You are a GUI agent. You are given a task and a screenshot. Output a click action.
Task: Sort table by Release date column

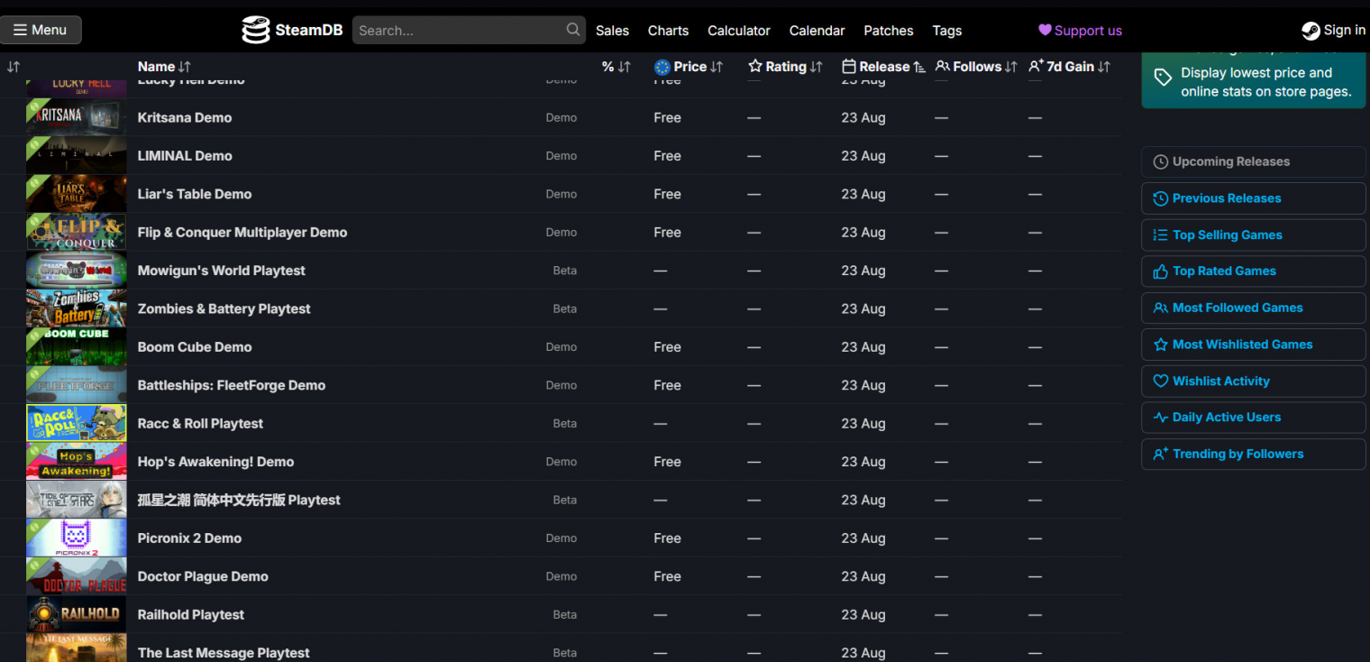pyautogui.click(x=883, y=67)
